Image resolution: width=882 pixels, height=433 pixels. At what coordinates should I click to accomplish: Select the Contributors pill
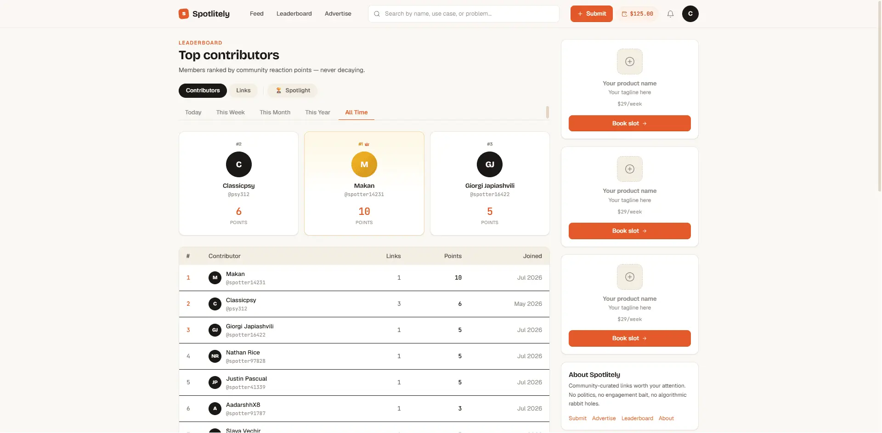coord(203,90)
